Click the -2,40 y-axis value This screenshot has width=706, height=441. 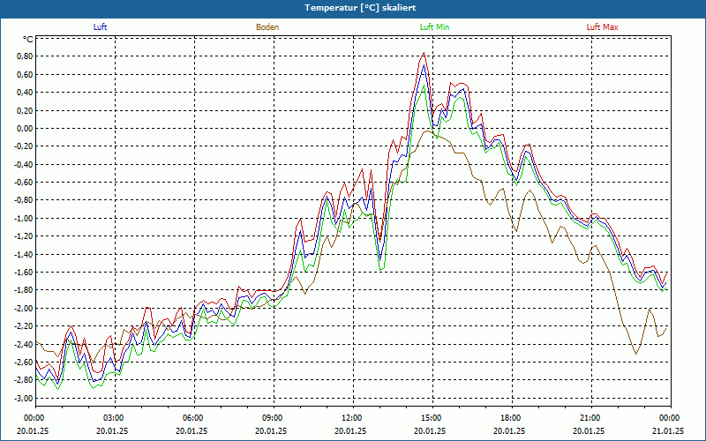[25, 344]
